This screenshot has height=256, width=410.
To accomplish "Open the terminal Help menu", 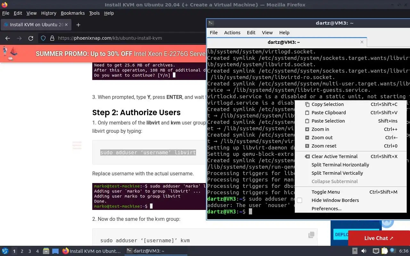I will point(284,33).
